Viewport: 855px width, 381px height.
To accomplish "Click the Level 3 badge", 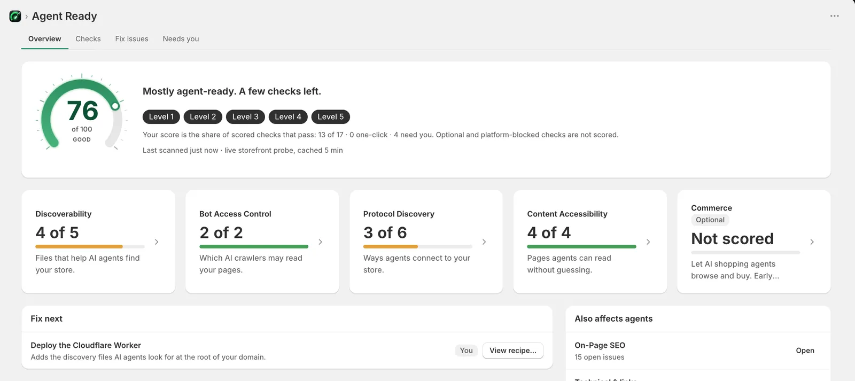I will click(245, 116).
